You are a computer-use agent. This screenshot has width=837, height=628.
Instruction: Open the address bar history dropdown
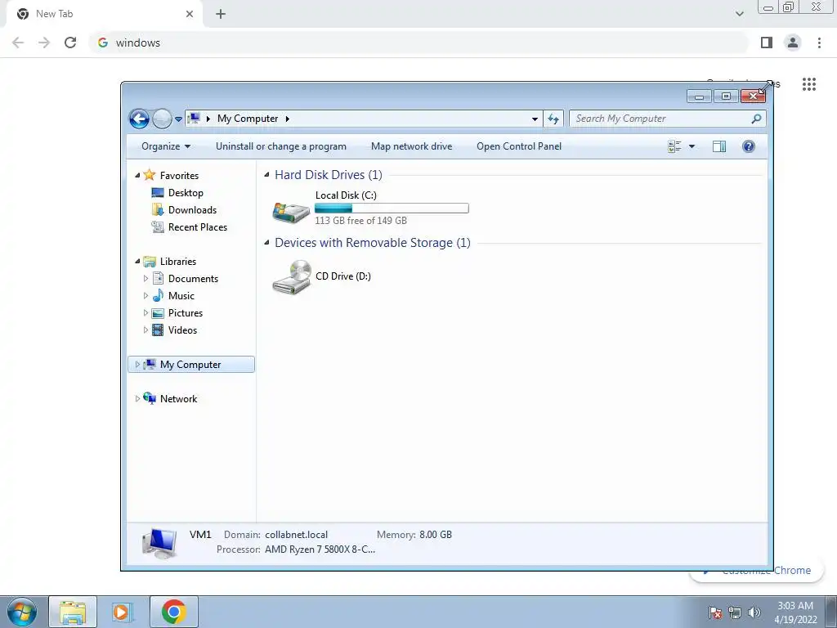(x=535, y=119)
